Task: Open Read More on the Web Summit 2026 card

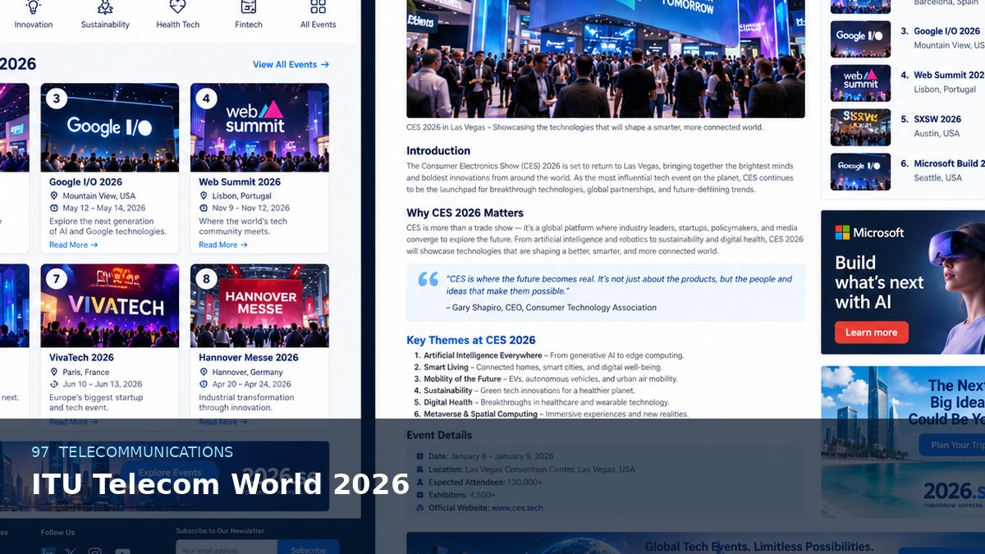Action: 223,245
